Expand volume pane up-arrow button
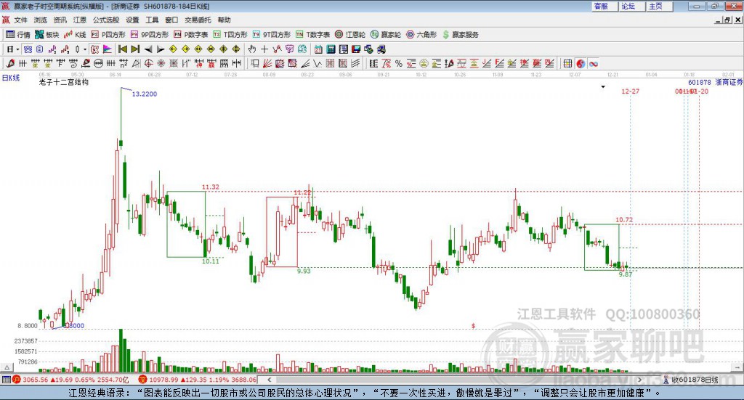This screenshot has height=400, width=744. [x=7, y=367]
